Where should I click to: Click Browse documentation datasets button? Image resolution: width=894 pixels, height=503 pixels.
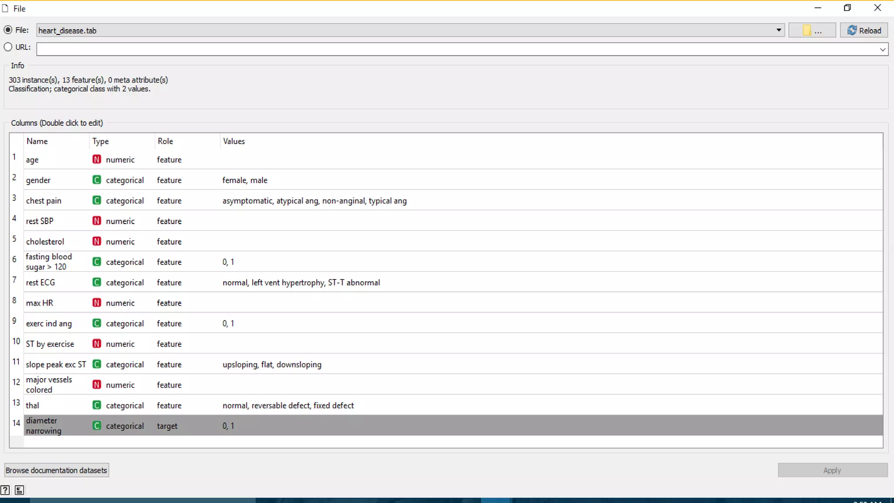pyautogui.click(x=56, y=470)
